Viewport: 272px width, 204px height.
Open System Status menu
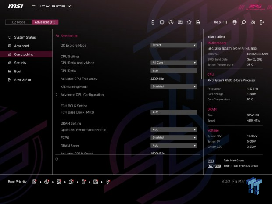click(26, 37)
